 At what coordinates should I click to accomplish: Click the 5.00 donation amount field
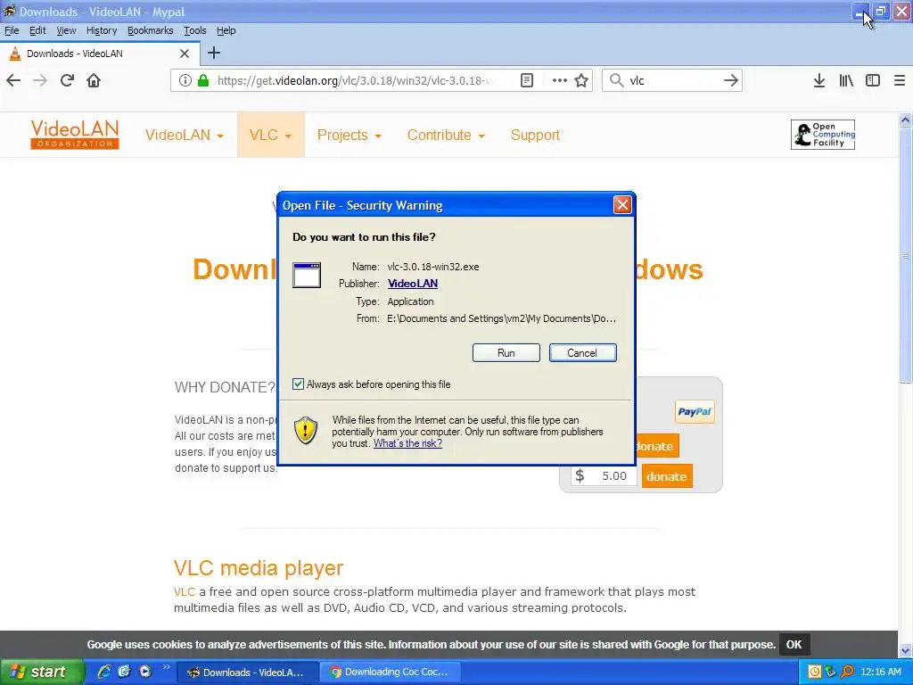click(605, 476)
